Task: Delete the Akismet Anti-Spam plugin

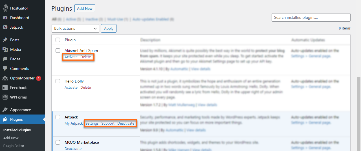Action: click(86, 57)
